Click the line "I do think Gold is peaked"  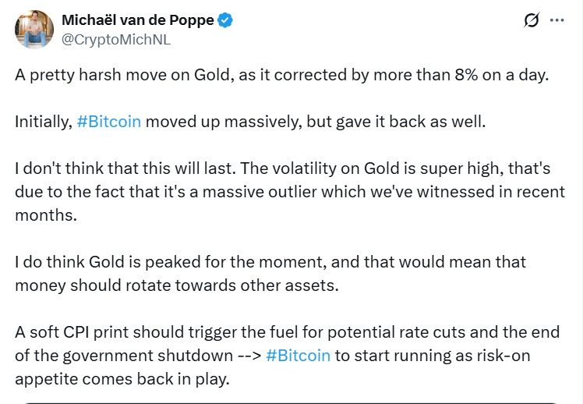coord(140,260)
